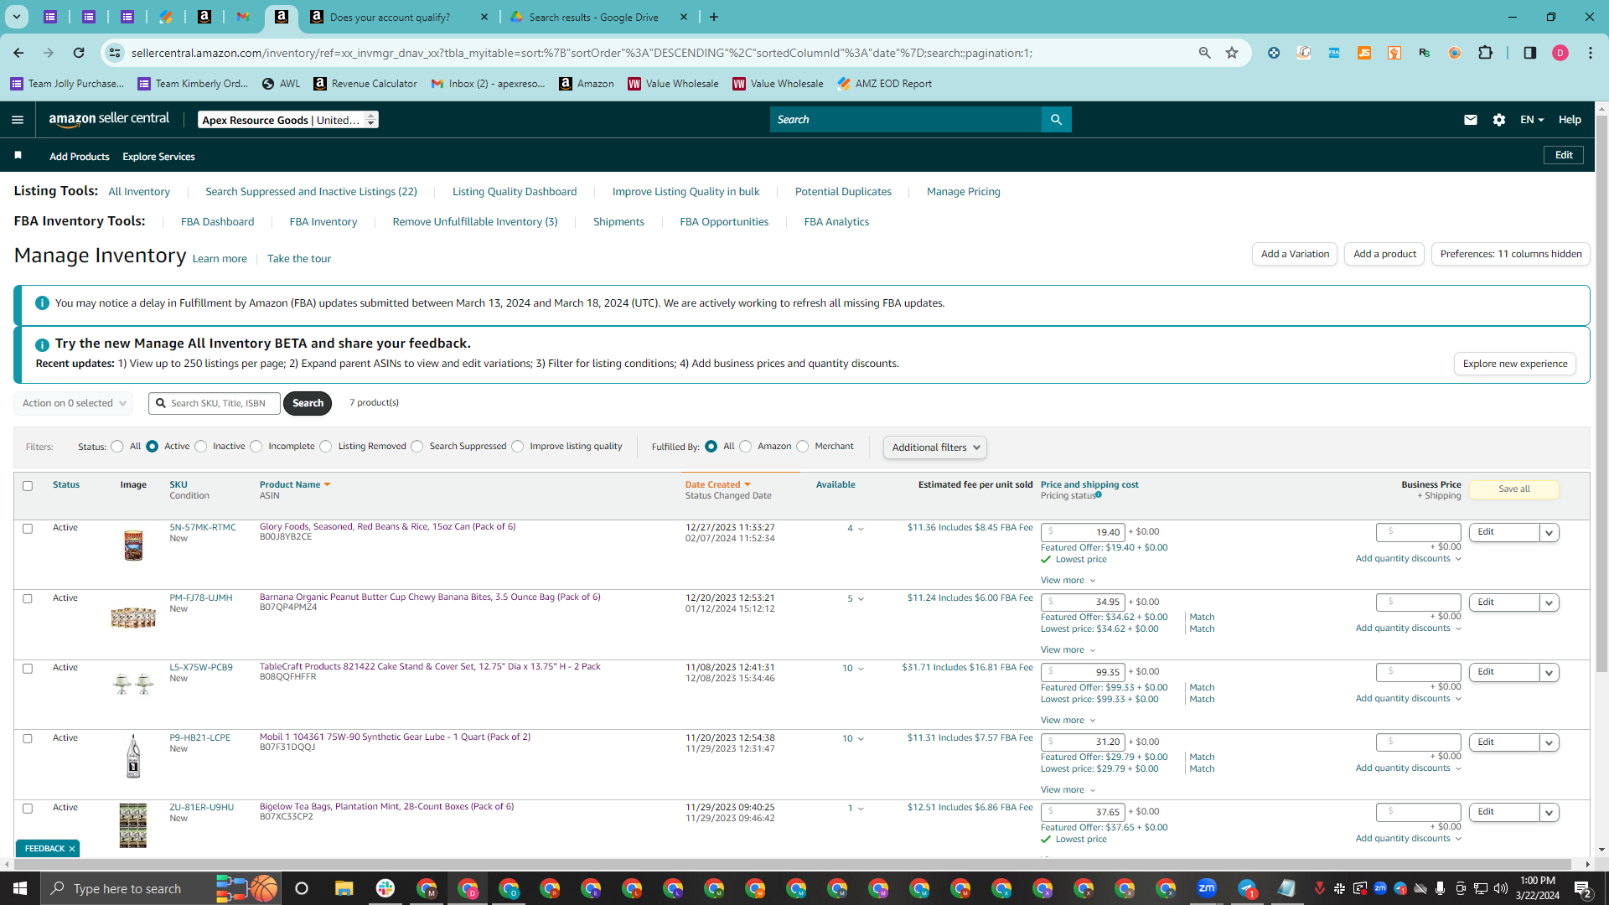The height and width of the screenshot is (905, 1609).
Task: Click the Save all button
Action: tap(1513, 489)
